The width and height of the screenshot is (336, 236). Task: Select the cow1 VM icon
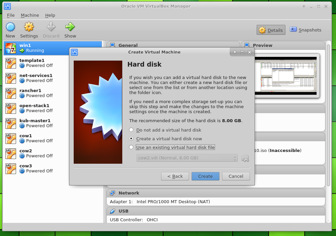(11, 138)
